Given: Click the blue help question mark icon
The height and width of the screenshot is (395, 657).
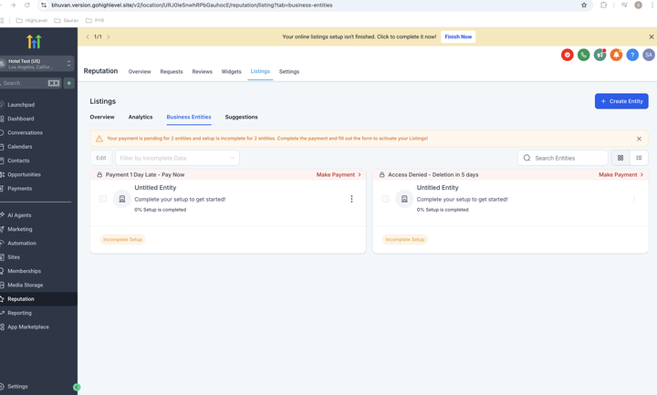Looking at the screenshot, I should [632, 56].
